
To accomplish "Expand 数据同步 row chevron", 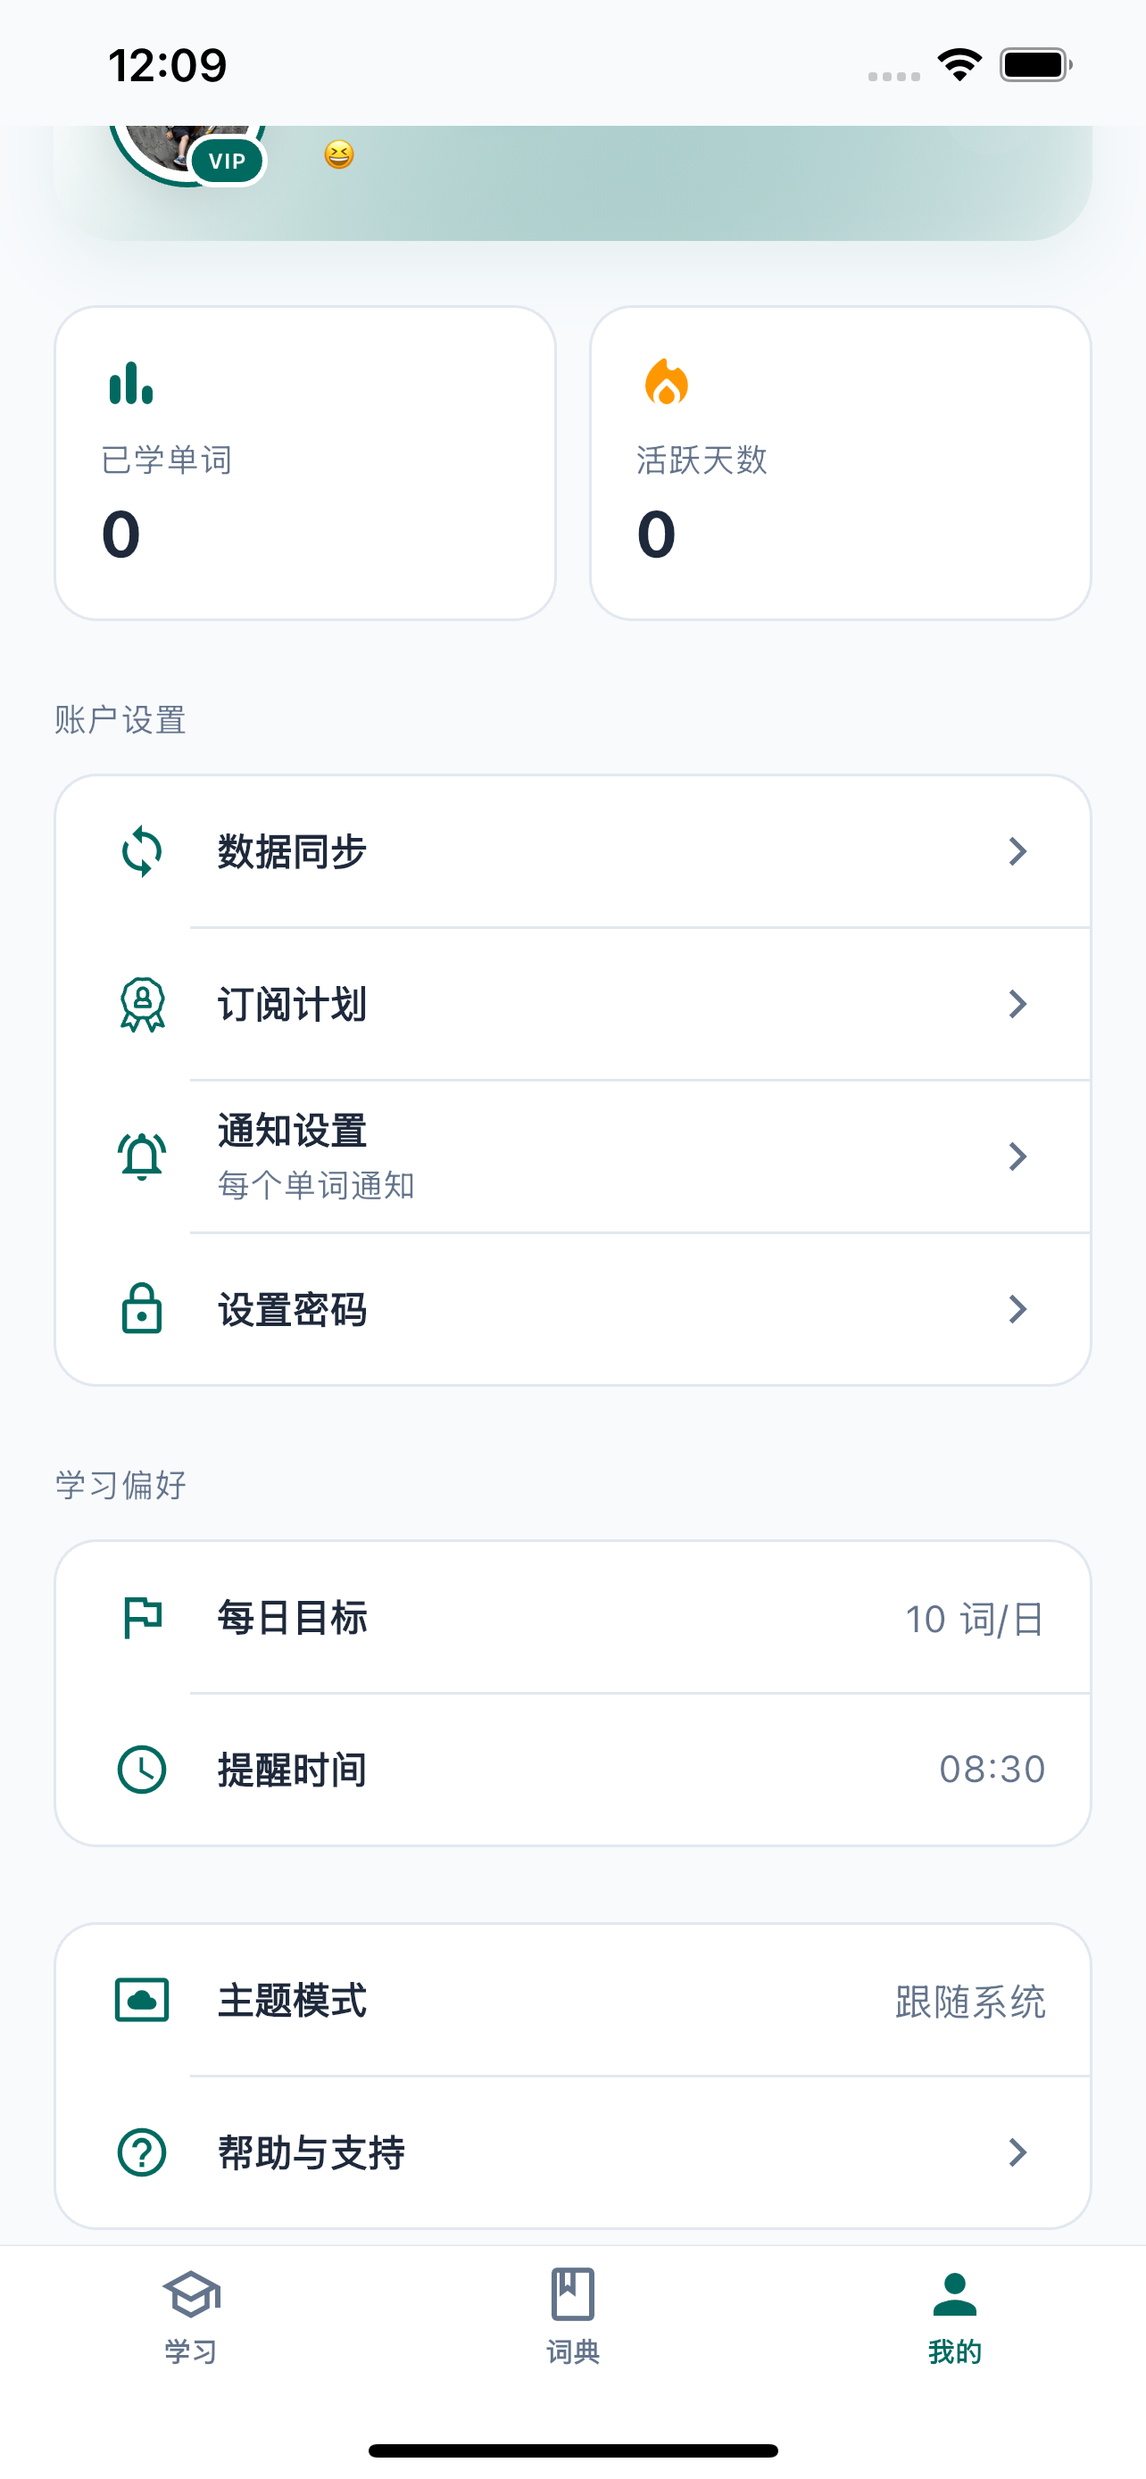I will (x=1017, y=851).
